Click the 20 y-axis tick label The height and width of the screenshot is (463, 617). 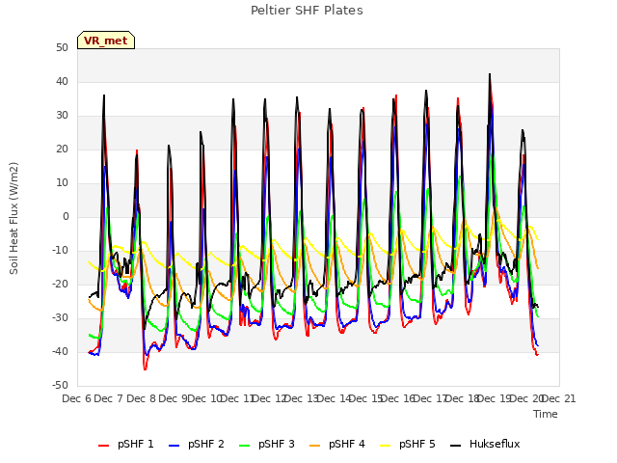(x=62, y=150)
